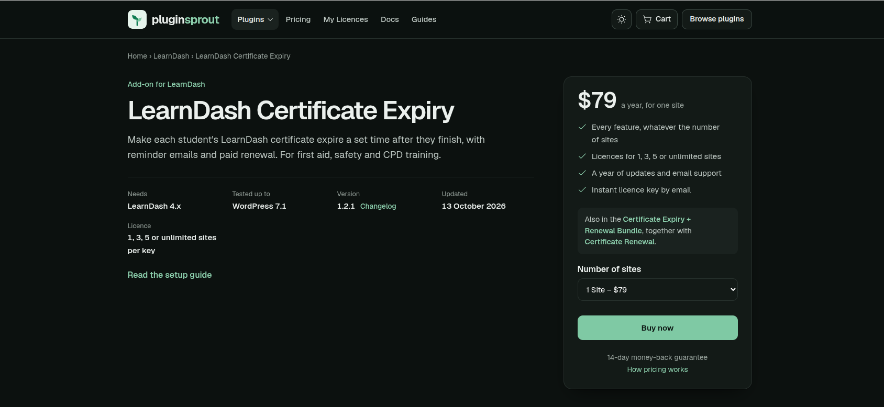Open the Docs navigation item
Image resolution: width=884 pixels, height=407 pixels.
[x=390, y=19]
